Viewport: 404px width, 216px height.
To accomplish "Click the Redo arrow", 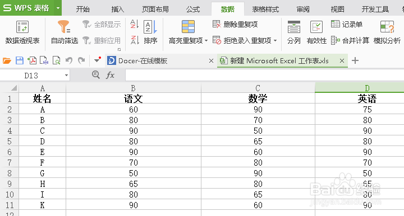I will [81, 60].
